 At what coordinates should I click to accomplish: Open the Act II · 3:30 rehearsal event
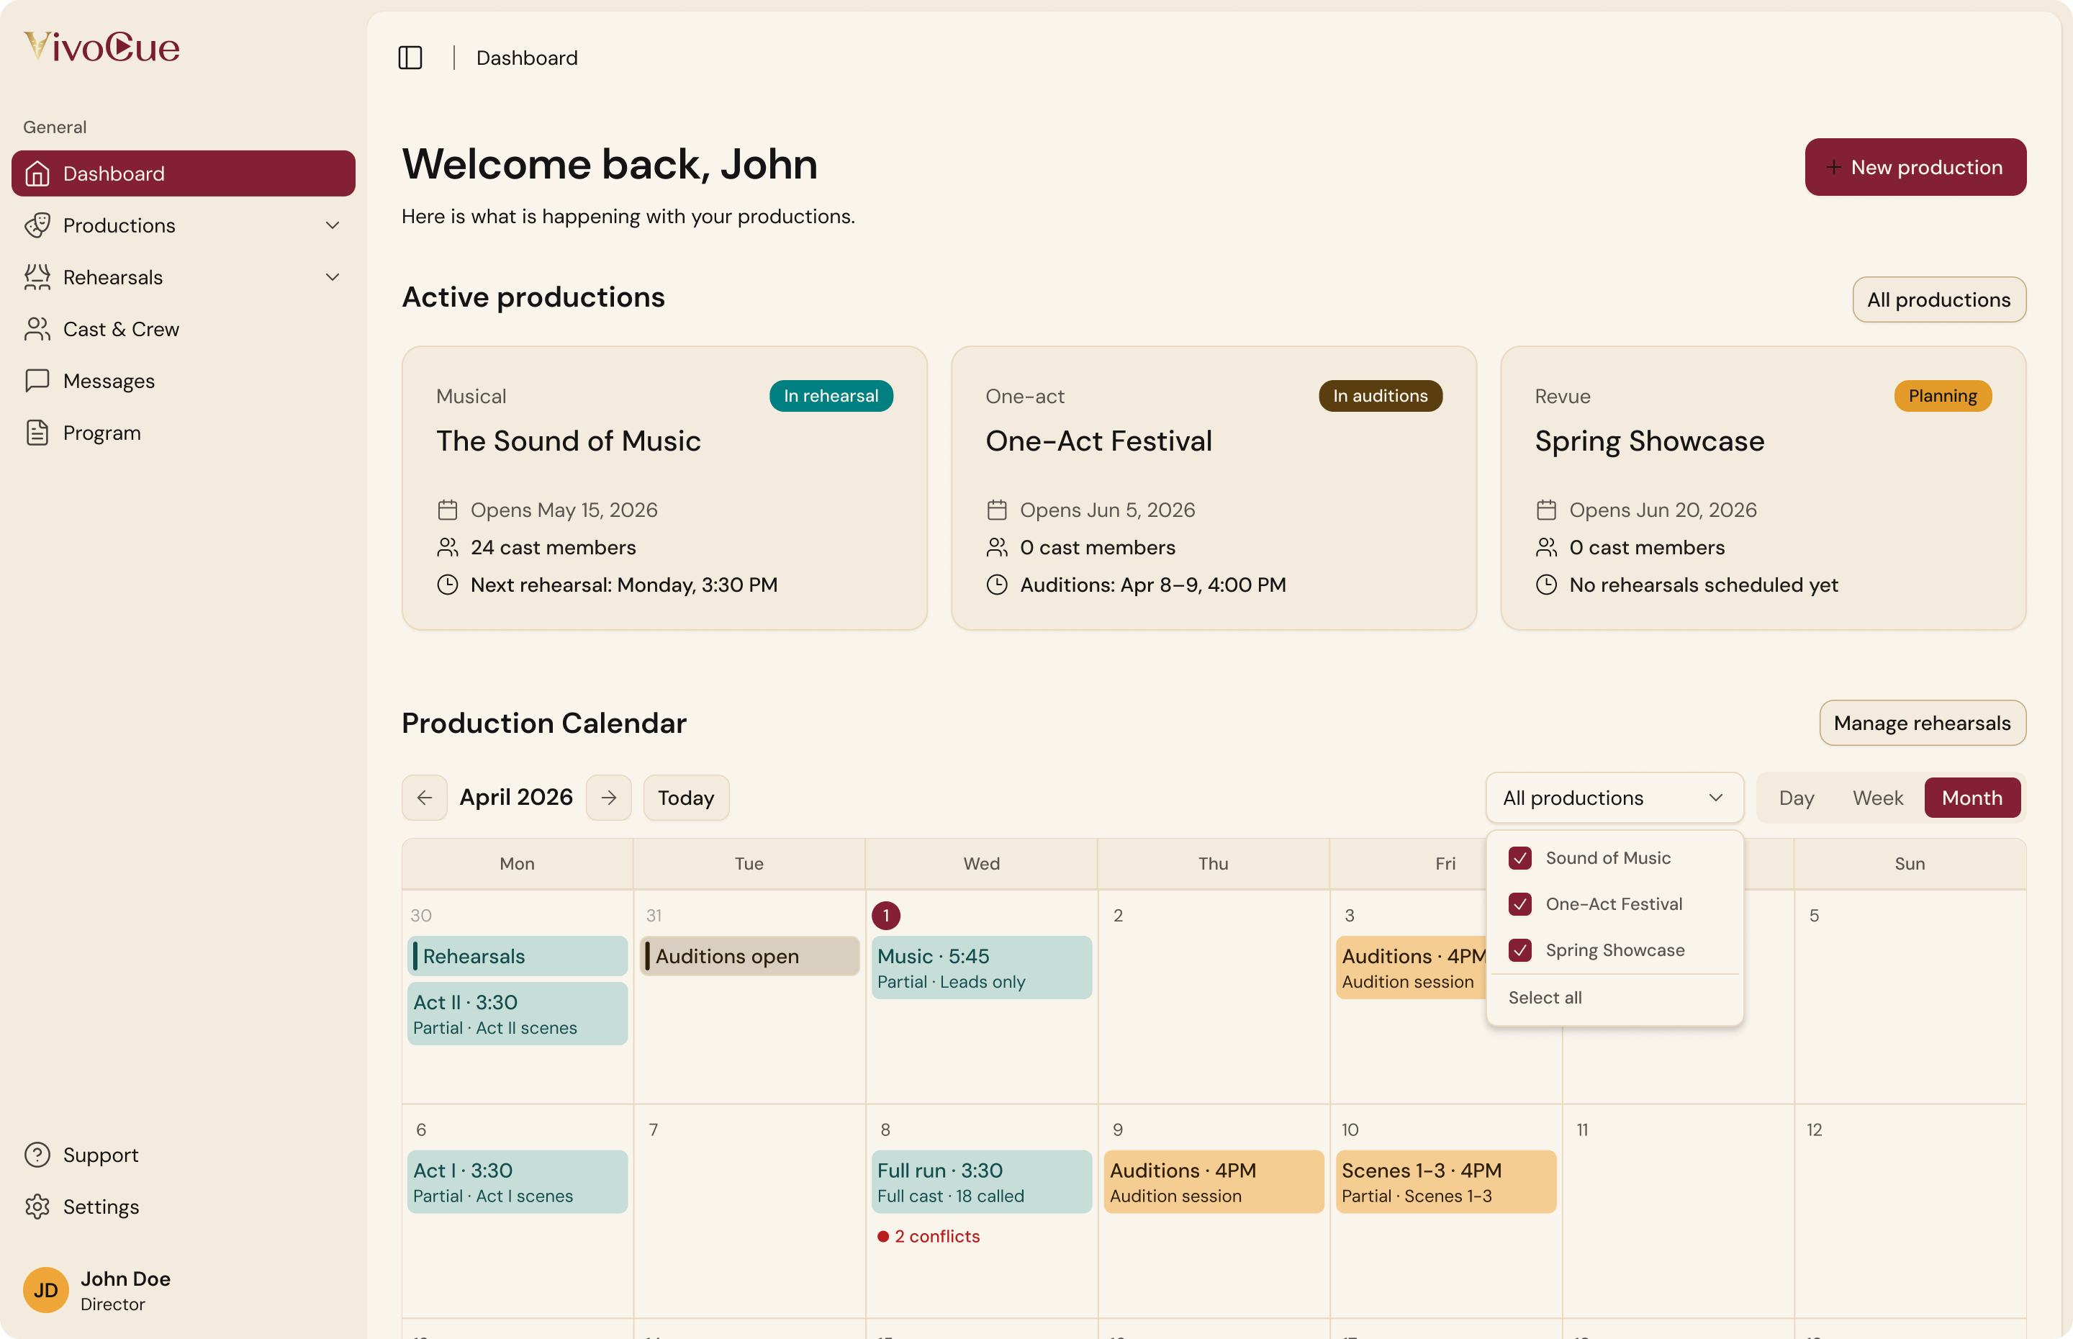coord(517,1014)
